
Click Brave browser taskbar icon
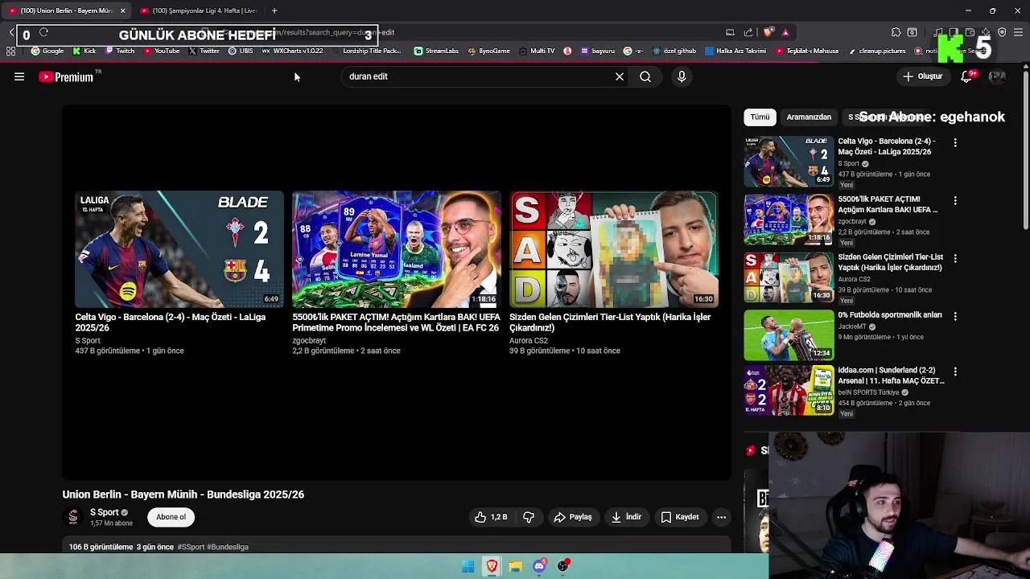click(492, 566)
